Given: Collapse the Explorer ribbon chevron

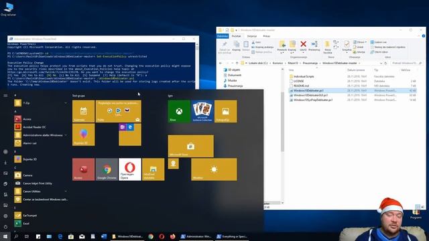Looking at the screenshot, I should tap(418, 35).
